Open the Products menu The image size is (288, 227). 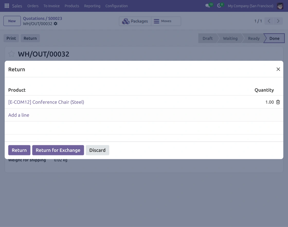coord(72,6)
